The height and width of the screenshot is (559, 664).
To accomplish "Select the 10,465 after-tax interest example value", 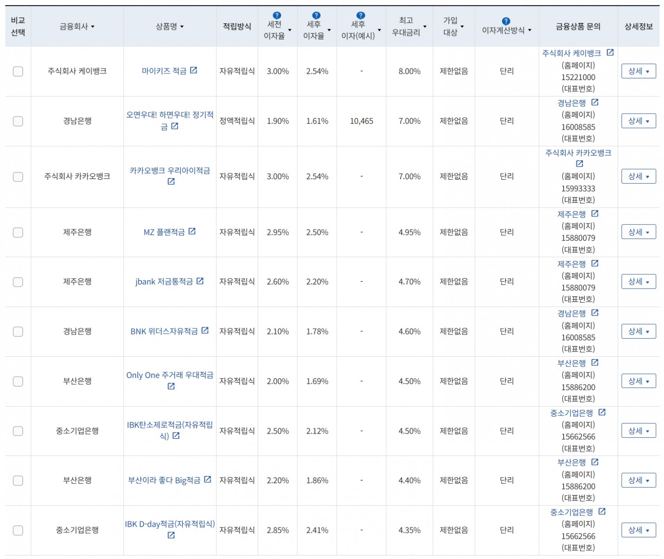I will pyautogui.click(x=362, y=121).
